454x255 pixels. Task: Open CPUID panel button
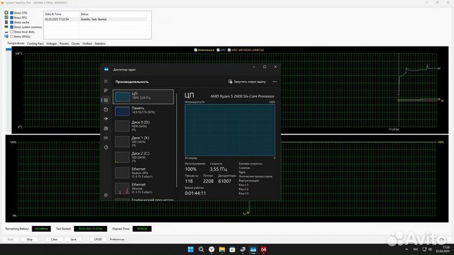click(x=98, y=239)
